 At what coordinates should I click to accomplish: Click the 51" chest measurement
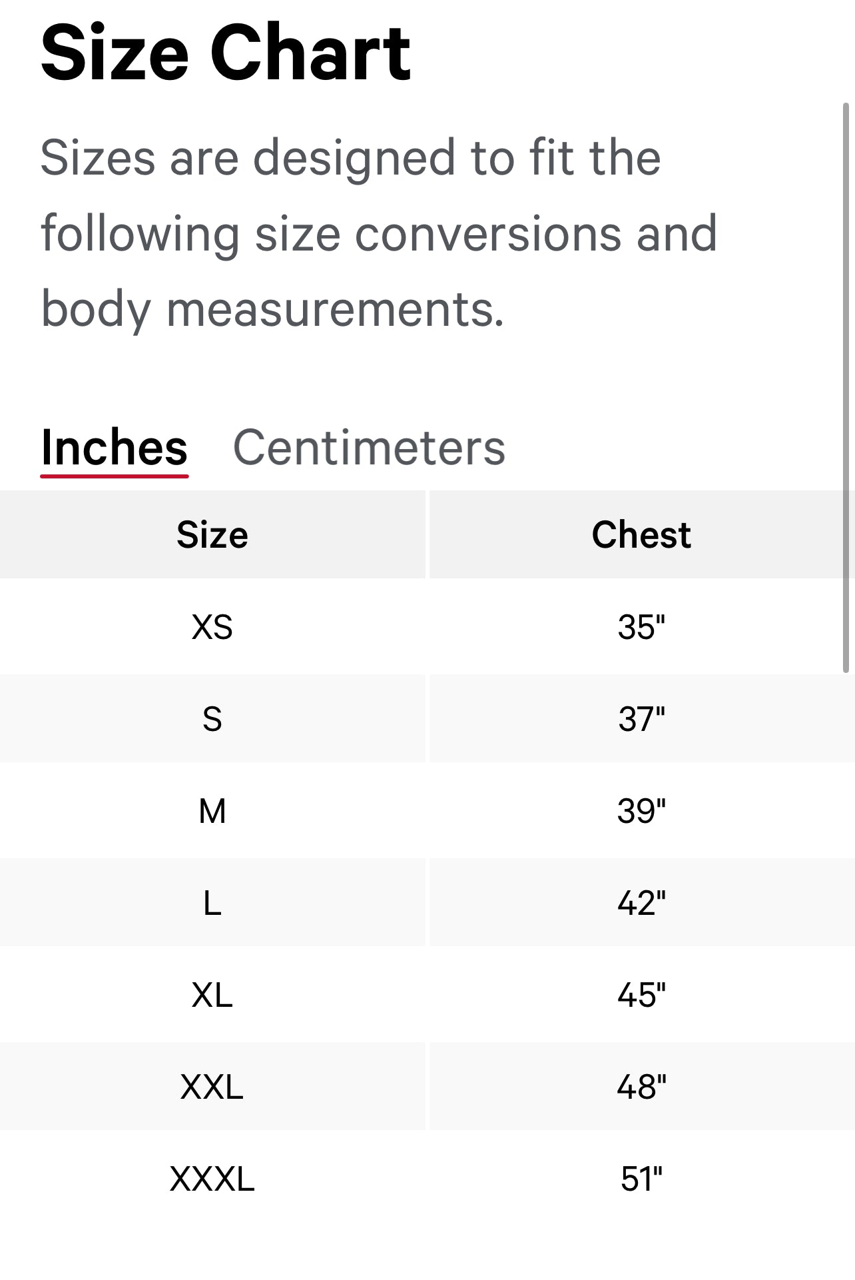click(x=641, y=1179)
